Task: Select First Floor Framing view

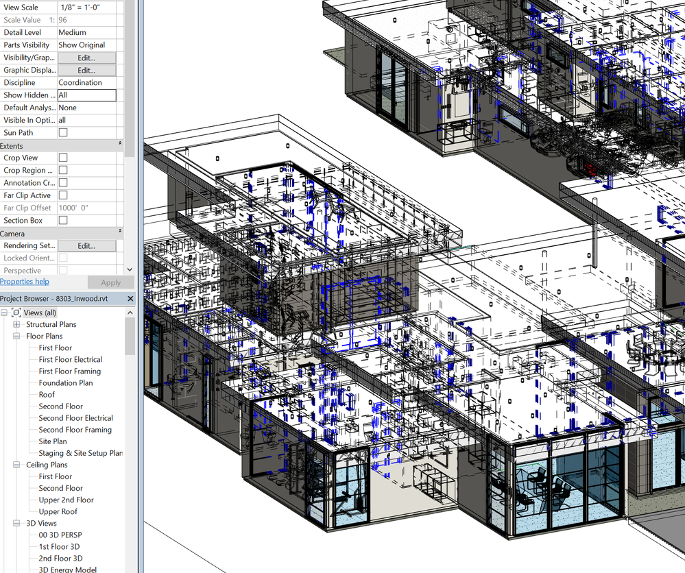Action: pos(69,371)
